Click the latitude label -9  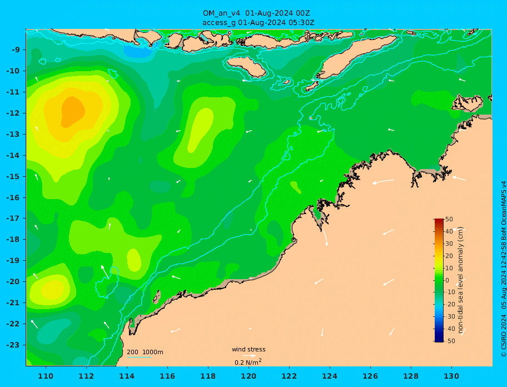16,50
